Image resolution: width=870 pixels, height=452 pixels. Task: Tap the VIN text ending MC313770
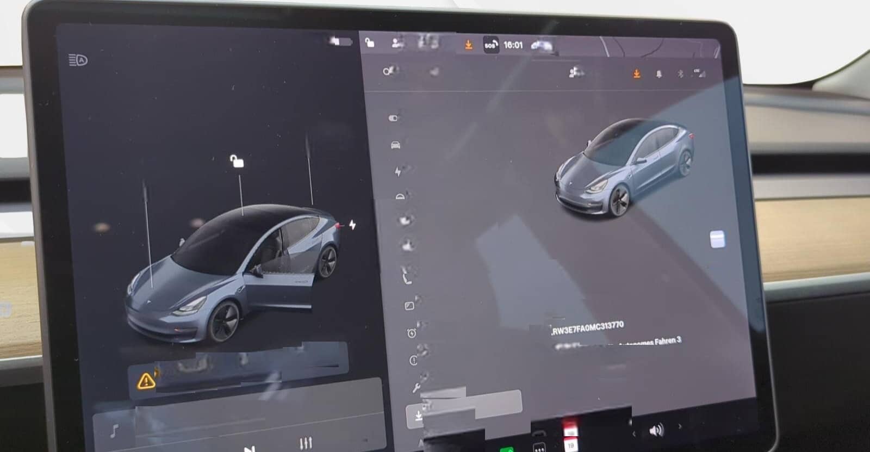coord(588,328)
